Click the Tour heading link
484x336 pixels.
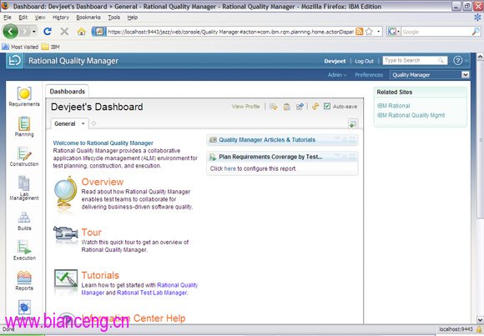91,233
